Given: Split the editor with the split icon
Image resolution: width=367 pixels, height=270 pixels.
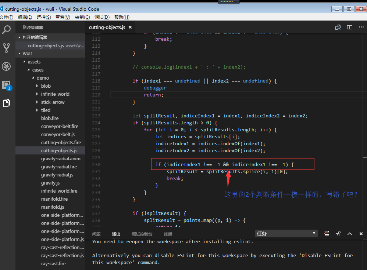Looking at the screenshot, I should (x=350, y=27).
